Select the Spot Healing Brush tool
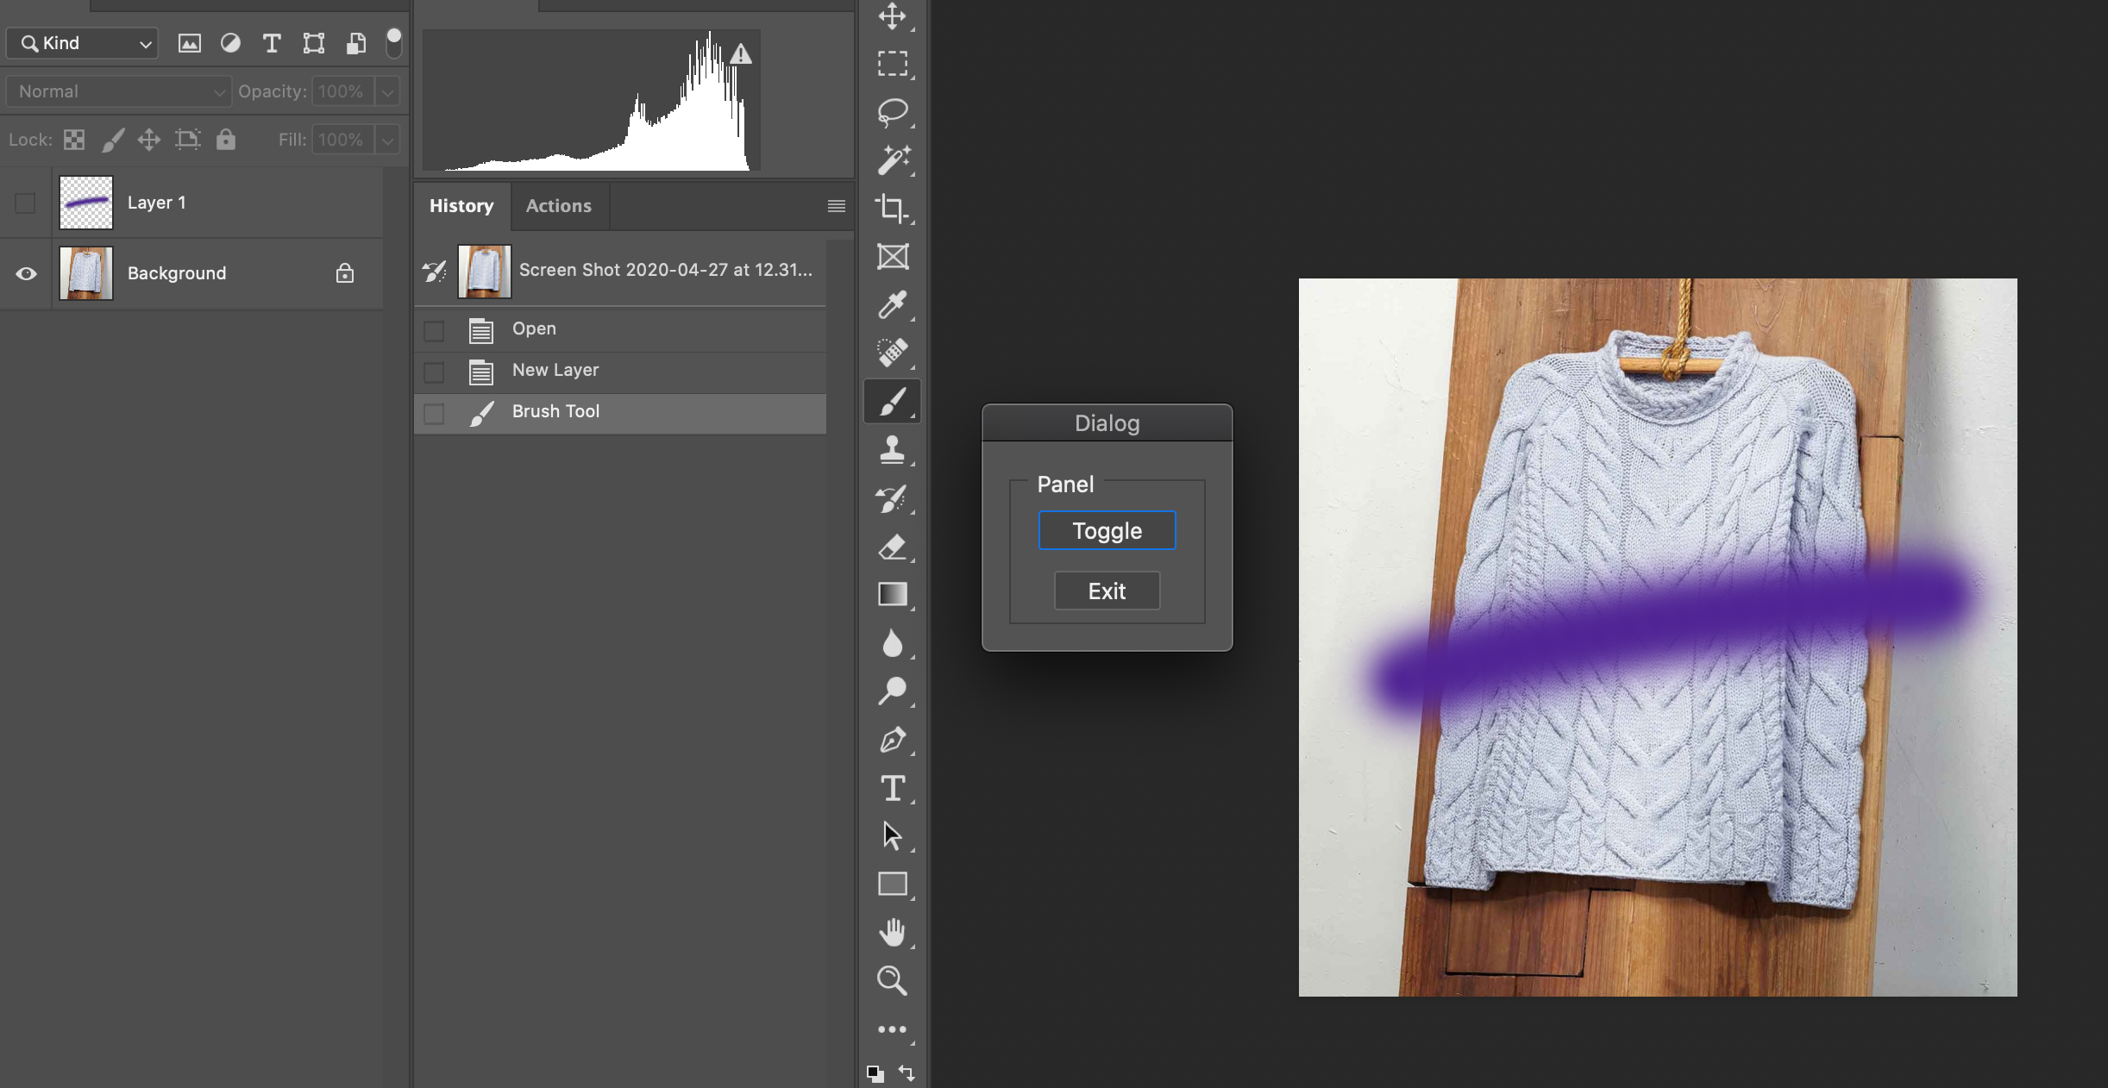Screen dimensions: 2108x1088 click(x=892, y=353)
